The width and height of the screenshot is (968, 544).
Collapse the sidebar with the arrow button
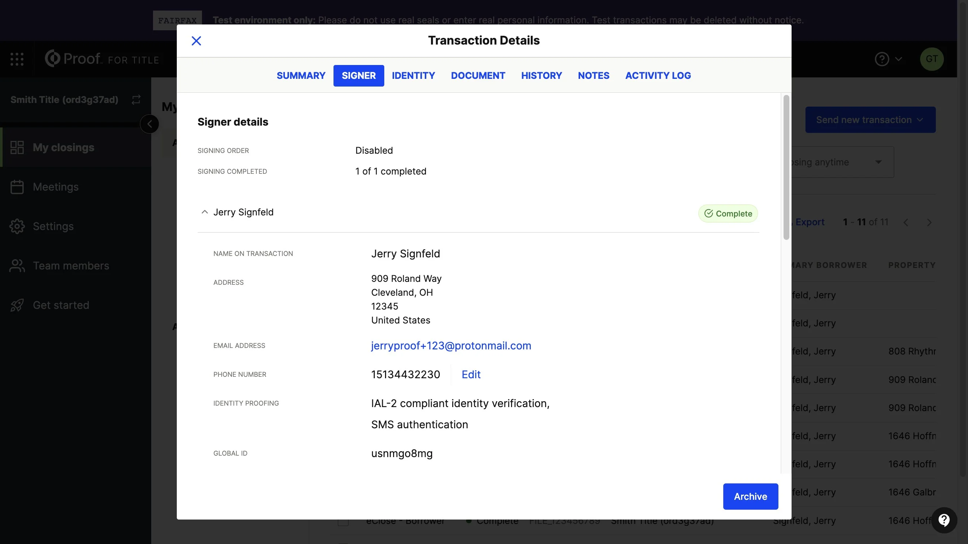(149, 124)
